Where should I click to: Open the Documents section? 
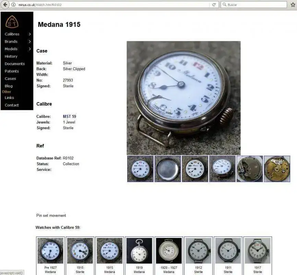tap(15, 64)
